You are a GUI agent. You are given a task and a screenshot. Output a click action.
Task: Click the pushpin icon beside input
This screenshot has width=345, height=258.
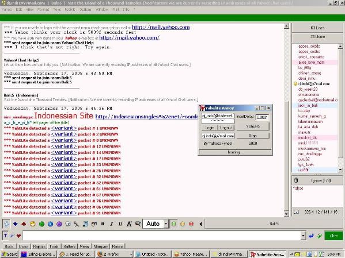(12, 236)
